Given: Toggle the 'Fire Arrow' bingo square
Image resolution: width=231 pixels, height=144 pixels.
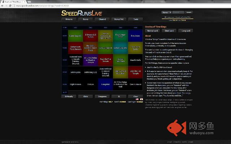Looking at the screenshot, I should tap(135, 36).
